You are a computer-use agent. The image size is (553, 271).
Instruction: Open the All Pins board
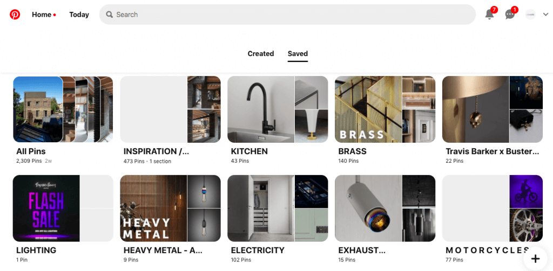63,109
